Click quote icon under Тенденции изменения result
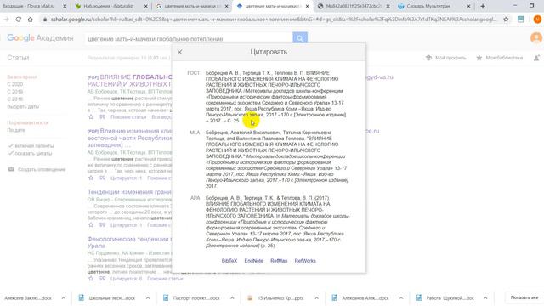544x306 pixels. 103,224
